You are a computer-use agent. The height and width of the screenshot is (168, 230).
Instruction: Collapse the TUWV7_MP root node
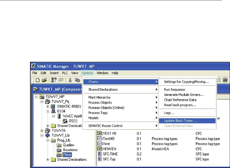(x=36, y=97)
